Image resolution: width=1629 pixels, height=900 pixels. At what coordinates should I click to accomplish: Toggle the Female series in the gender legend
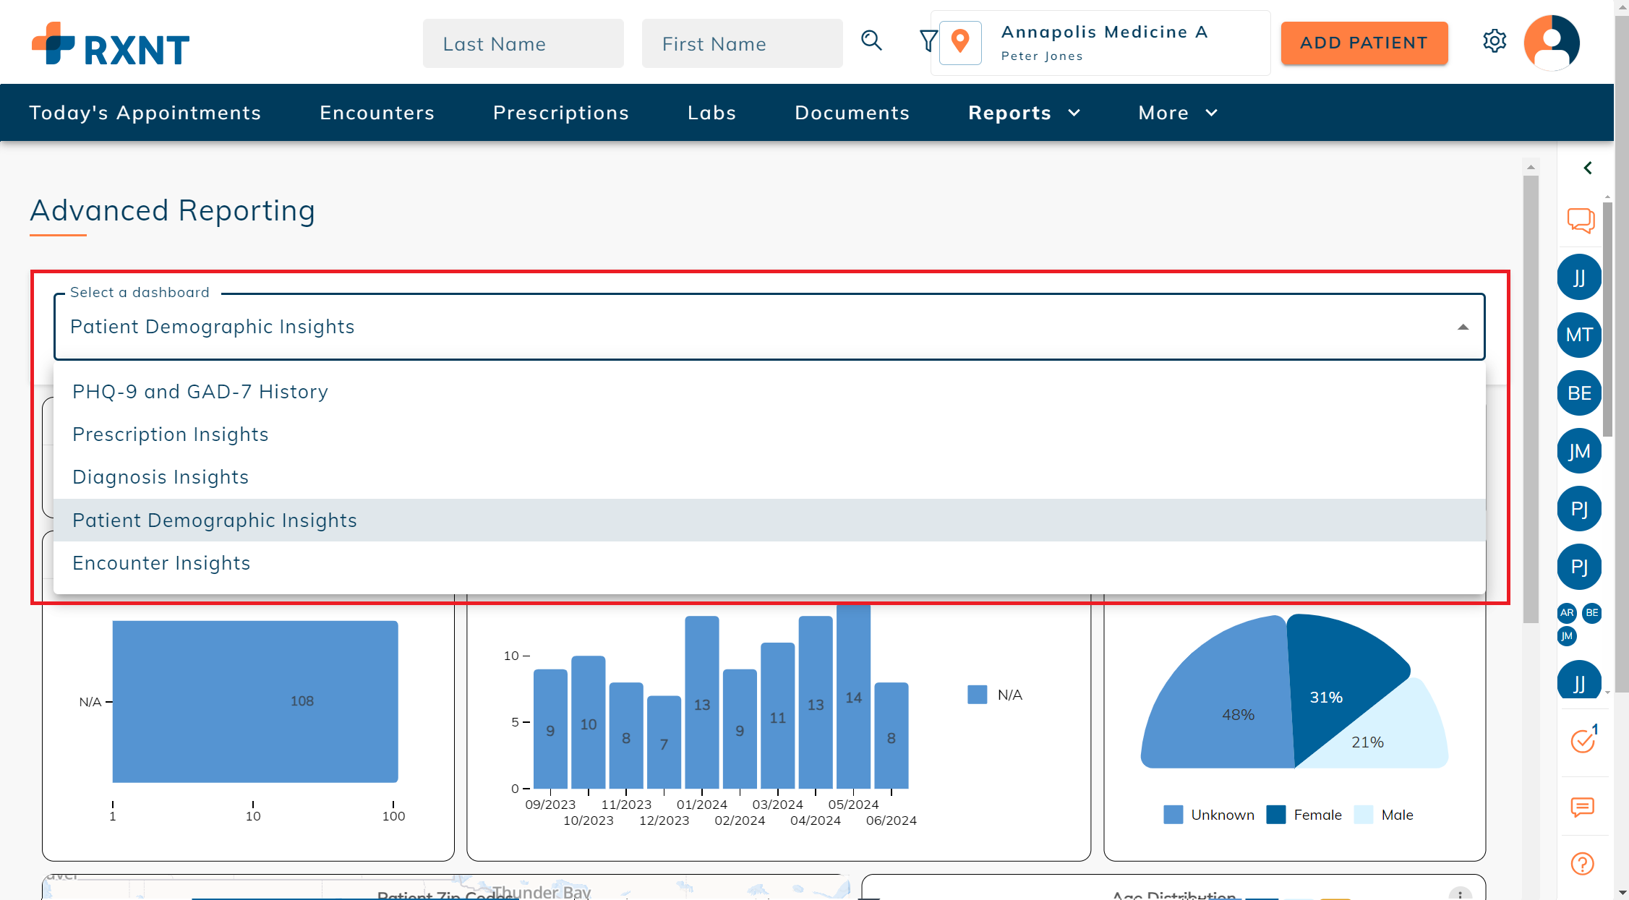tap(1304, 815)
